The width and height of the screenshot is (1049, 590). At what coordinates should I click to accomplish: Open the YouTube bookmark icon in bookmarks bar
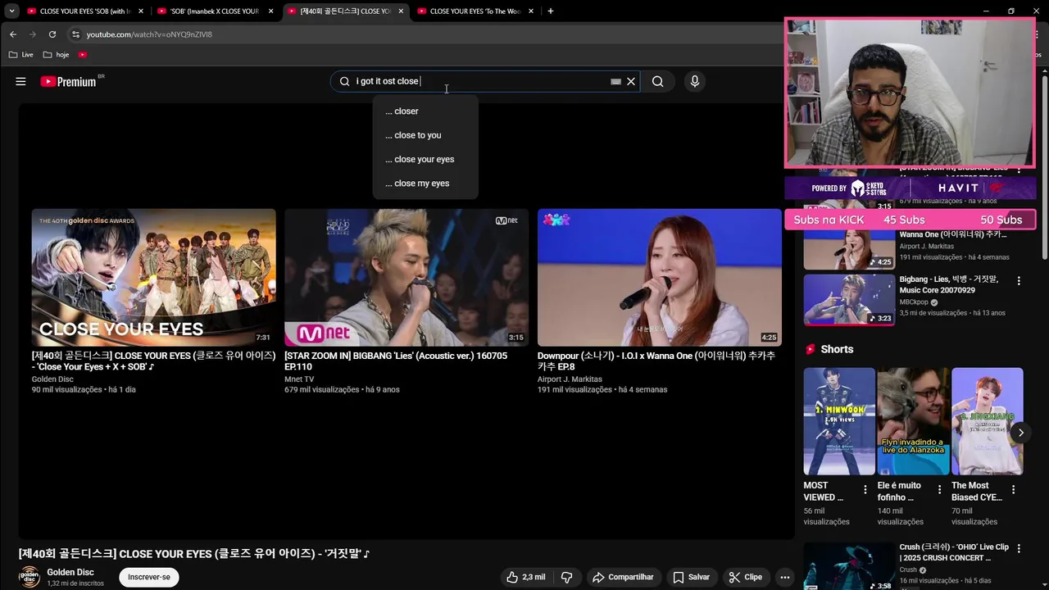(x=83, y=55)
